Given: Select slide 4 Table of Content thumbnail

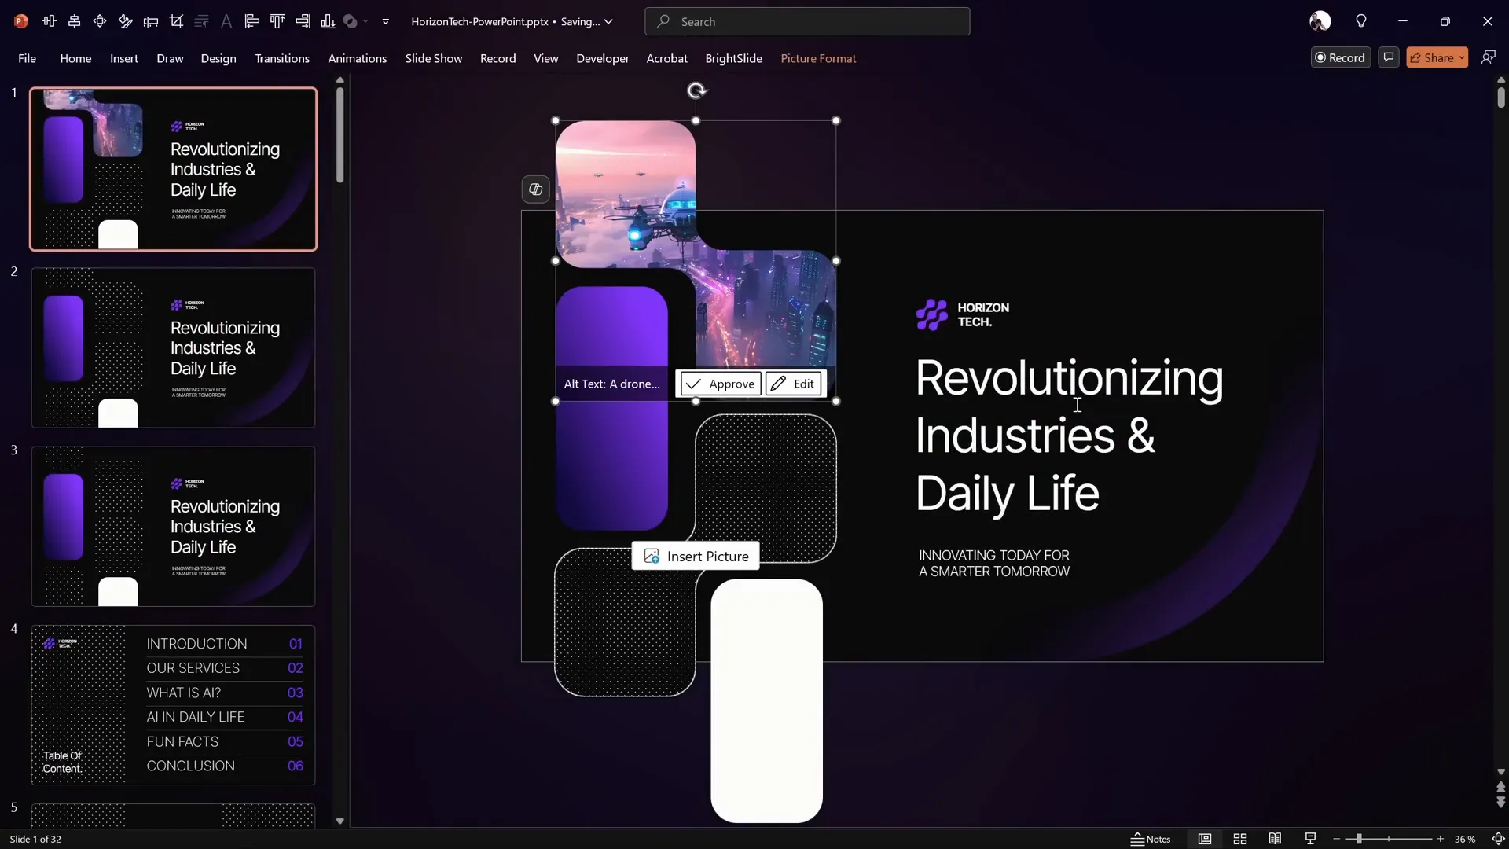Looking at the screenshot, I should coord(173,704).
